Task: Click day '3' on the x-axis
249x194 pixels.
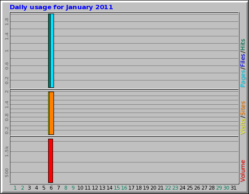Action: pyautogui.click(x=29, y=188)
